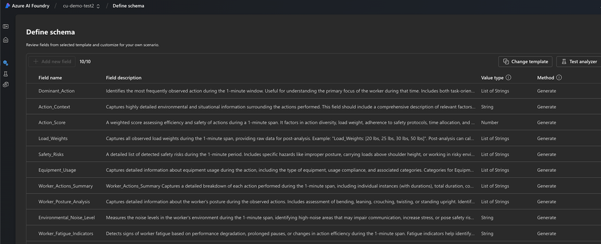Open Method value for Load_Weights row
Screen dimensions: 601x244
[x=547, y=139]
